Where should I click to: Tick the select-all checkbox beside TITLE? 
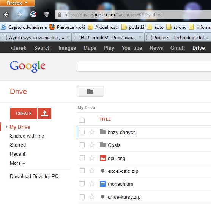coord(82,120)
